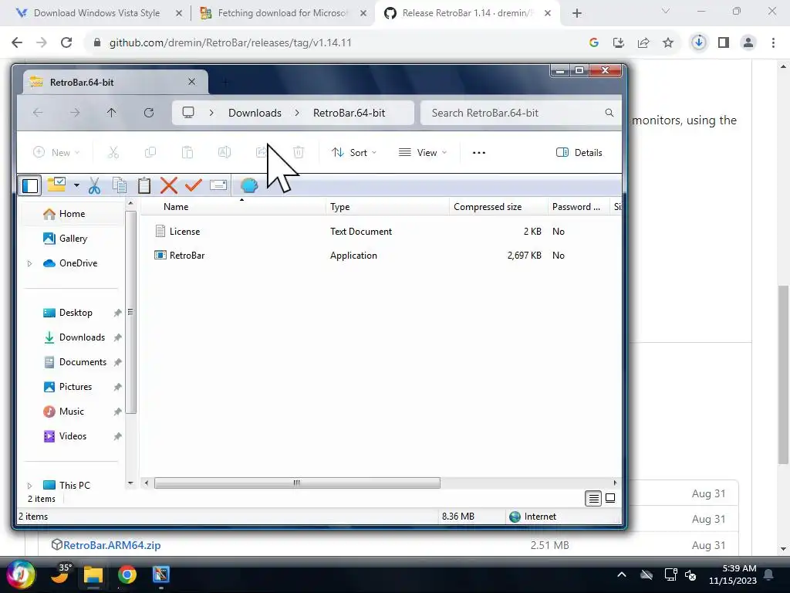790x593 pixels.
Task: Refresh the RetroBar.64-bit folder view
Action: pyautogui.click(x=149, y=113)
